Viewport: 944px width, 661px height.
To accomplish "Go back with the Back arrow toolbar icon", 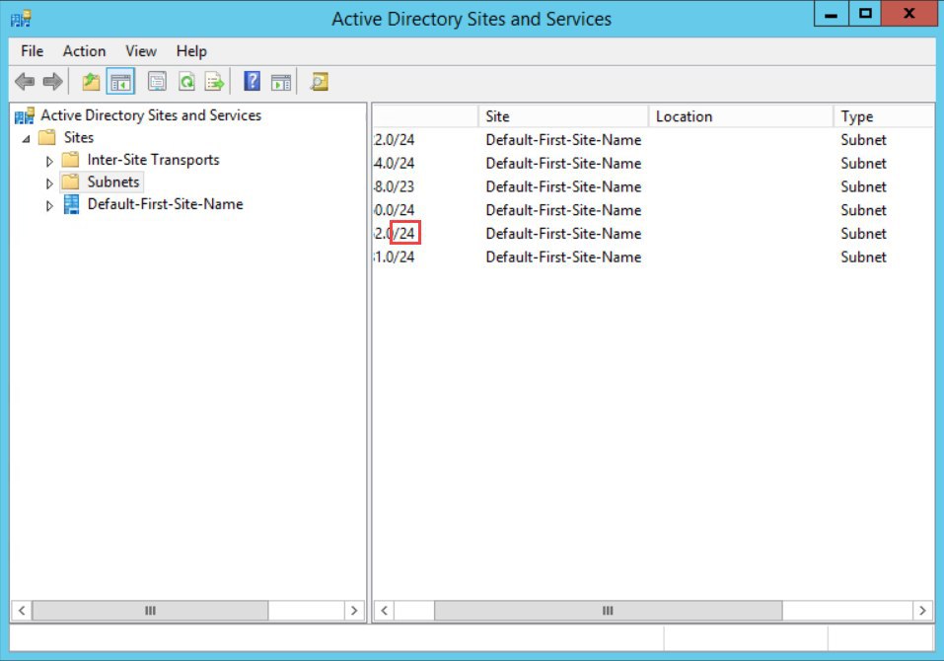I will click(x=25, y=81).
